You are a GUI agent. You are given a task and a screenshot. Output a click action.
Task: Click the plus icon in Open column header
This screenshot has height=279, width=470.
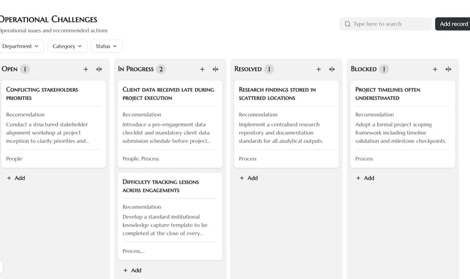[x=86, y=70]
